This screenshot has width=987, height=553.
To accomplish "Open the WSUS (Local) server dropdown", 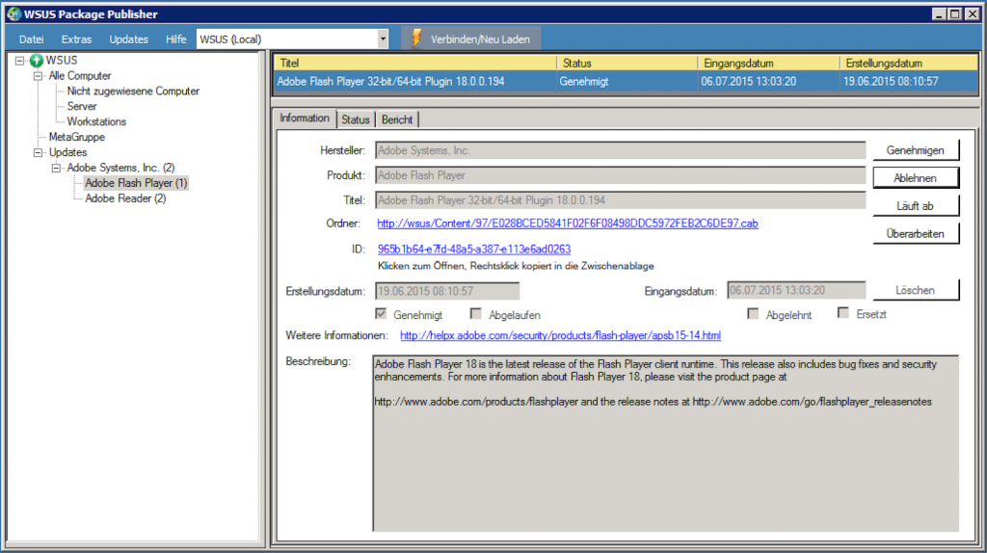I will (383, 39).
